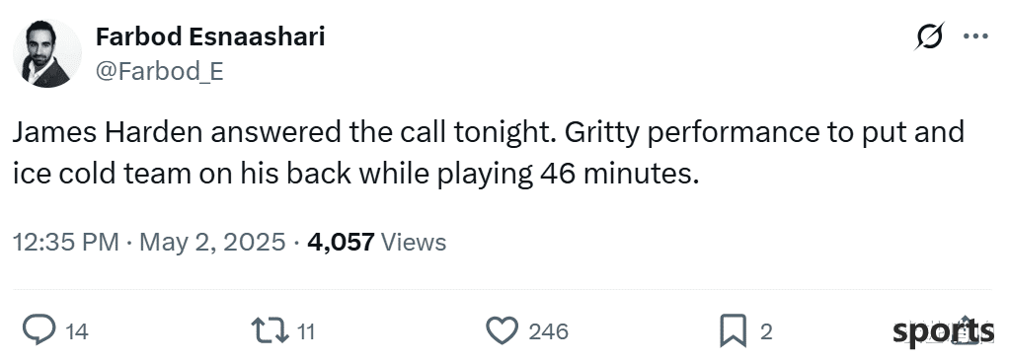
Task: Open Farbod Esnaashari's profile picture
Action: [x=47, y=53]
